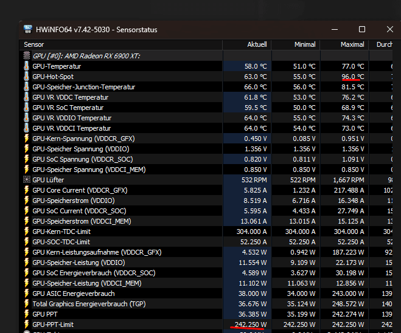
Task: Click the partially visible Durchschnitt column header
Action: coord(381,45)
